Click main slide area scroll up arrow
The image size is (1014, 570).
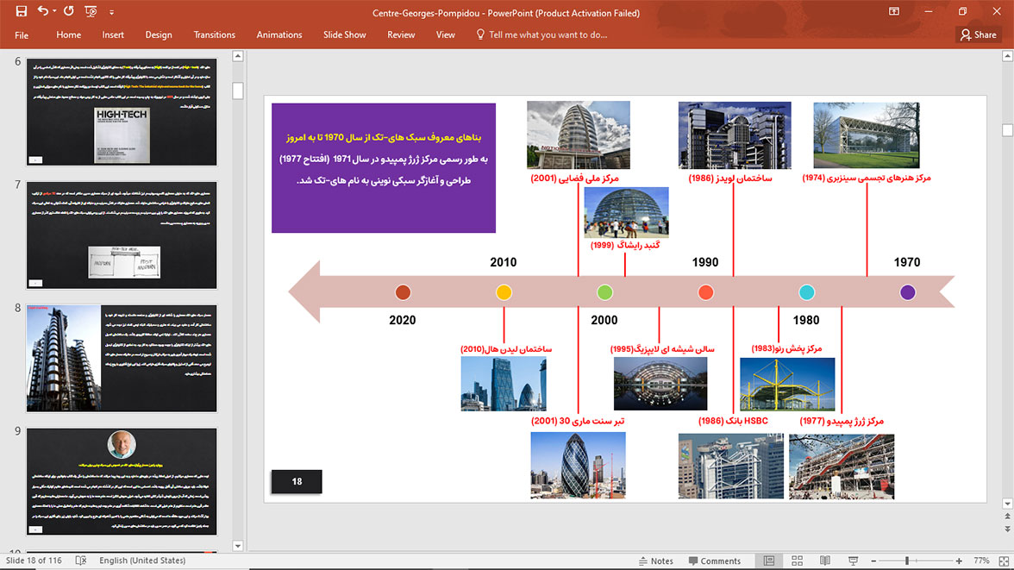[x=1007, y=56]
